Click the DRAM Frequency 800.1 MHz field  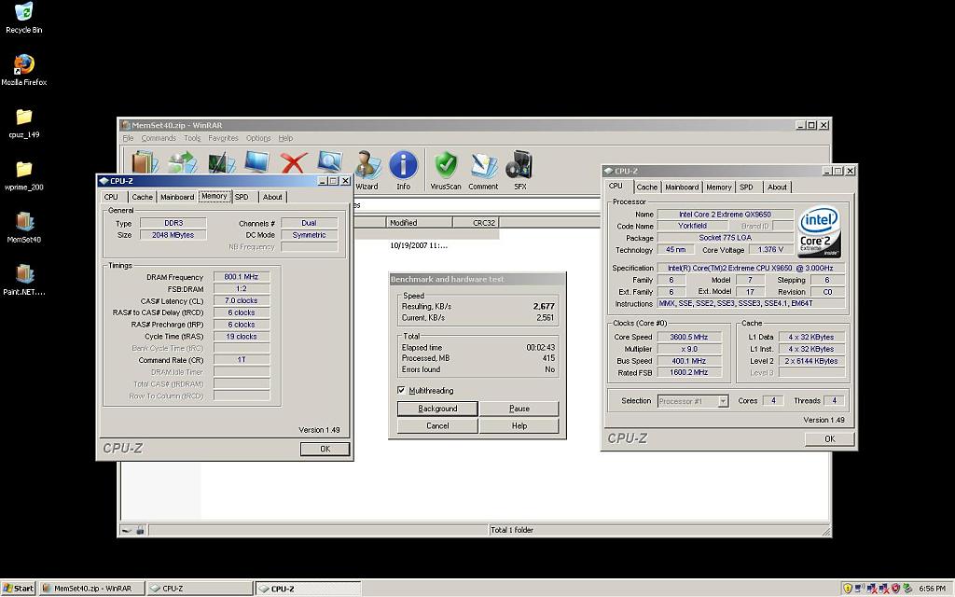[x=242, y=276]
